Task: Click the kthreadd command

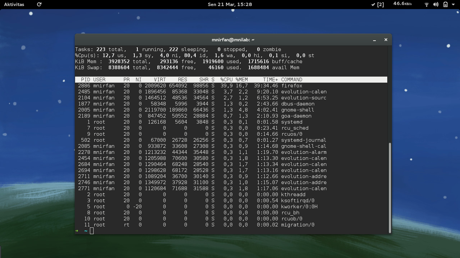Action: click(x=293, y=195)
